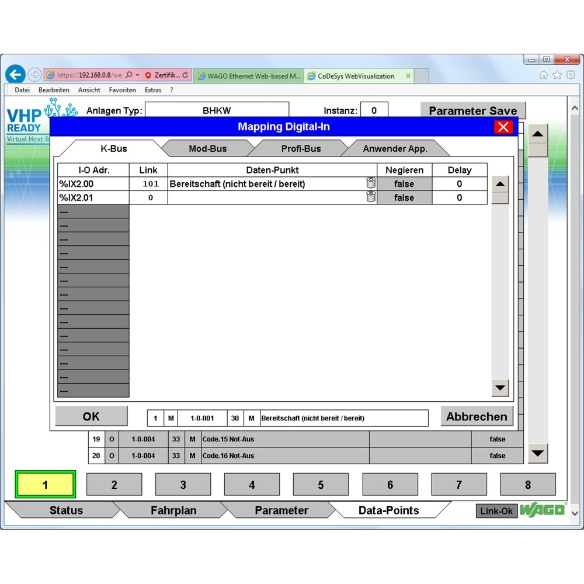Cancel the dialog with Abbrechen
This screenshot has height=584, width=584.
point(477,416)
